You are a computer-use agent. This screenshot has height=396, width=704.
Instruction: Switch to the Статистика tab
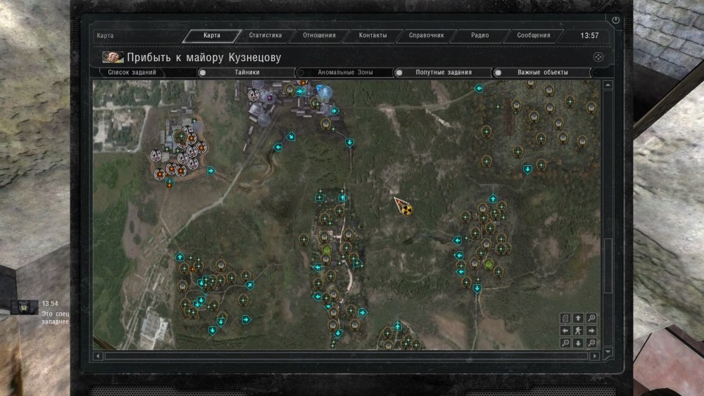[x=265, y=35]
